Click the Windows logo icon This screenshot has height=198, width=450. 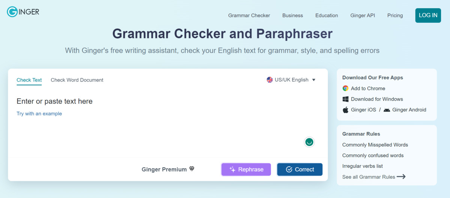coord(346,99)
